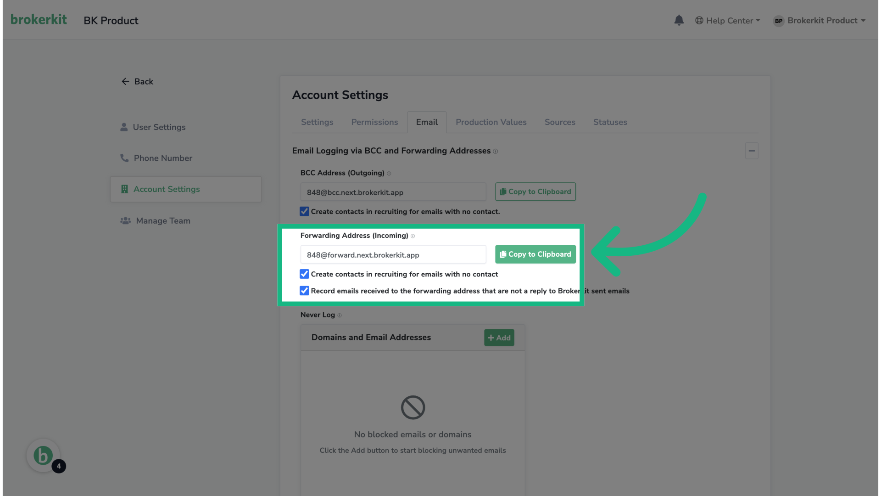Click the BK Product account title
This screenshot has width=881, height=496.
click(x=111, y=21)
